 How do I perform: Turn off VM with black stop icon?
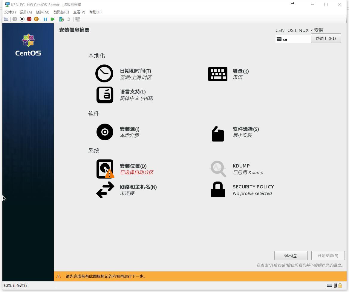click(22, 19)
